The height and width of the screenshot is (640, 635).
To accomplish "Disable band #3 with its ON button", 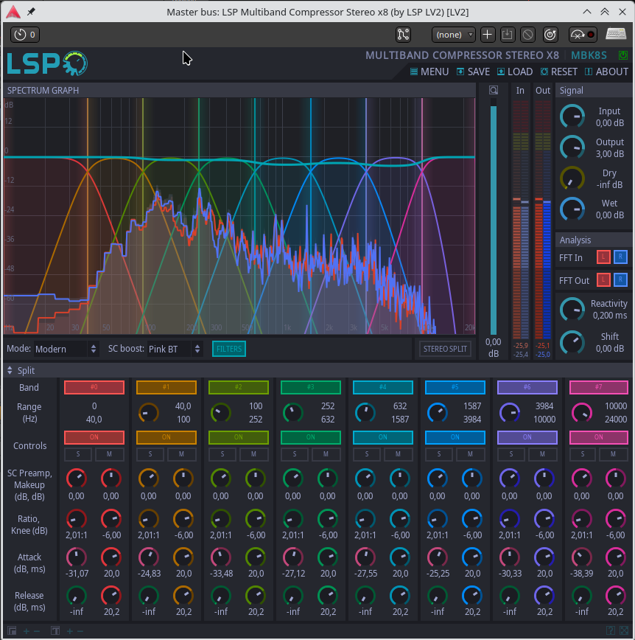I will (x=311, y=437).
